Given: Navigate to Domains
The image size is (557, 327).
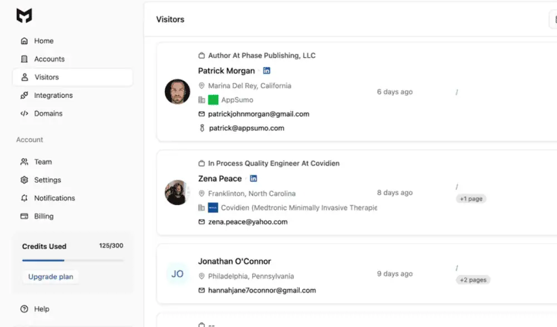Looking at the screenshot, I should tap(48, 113).
